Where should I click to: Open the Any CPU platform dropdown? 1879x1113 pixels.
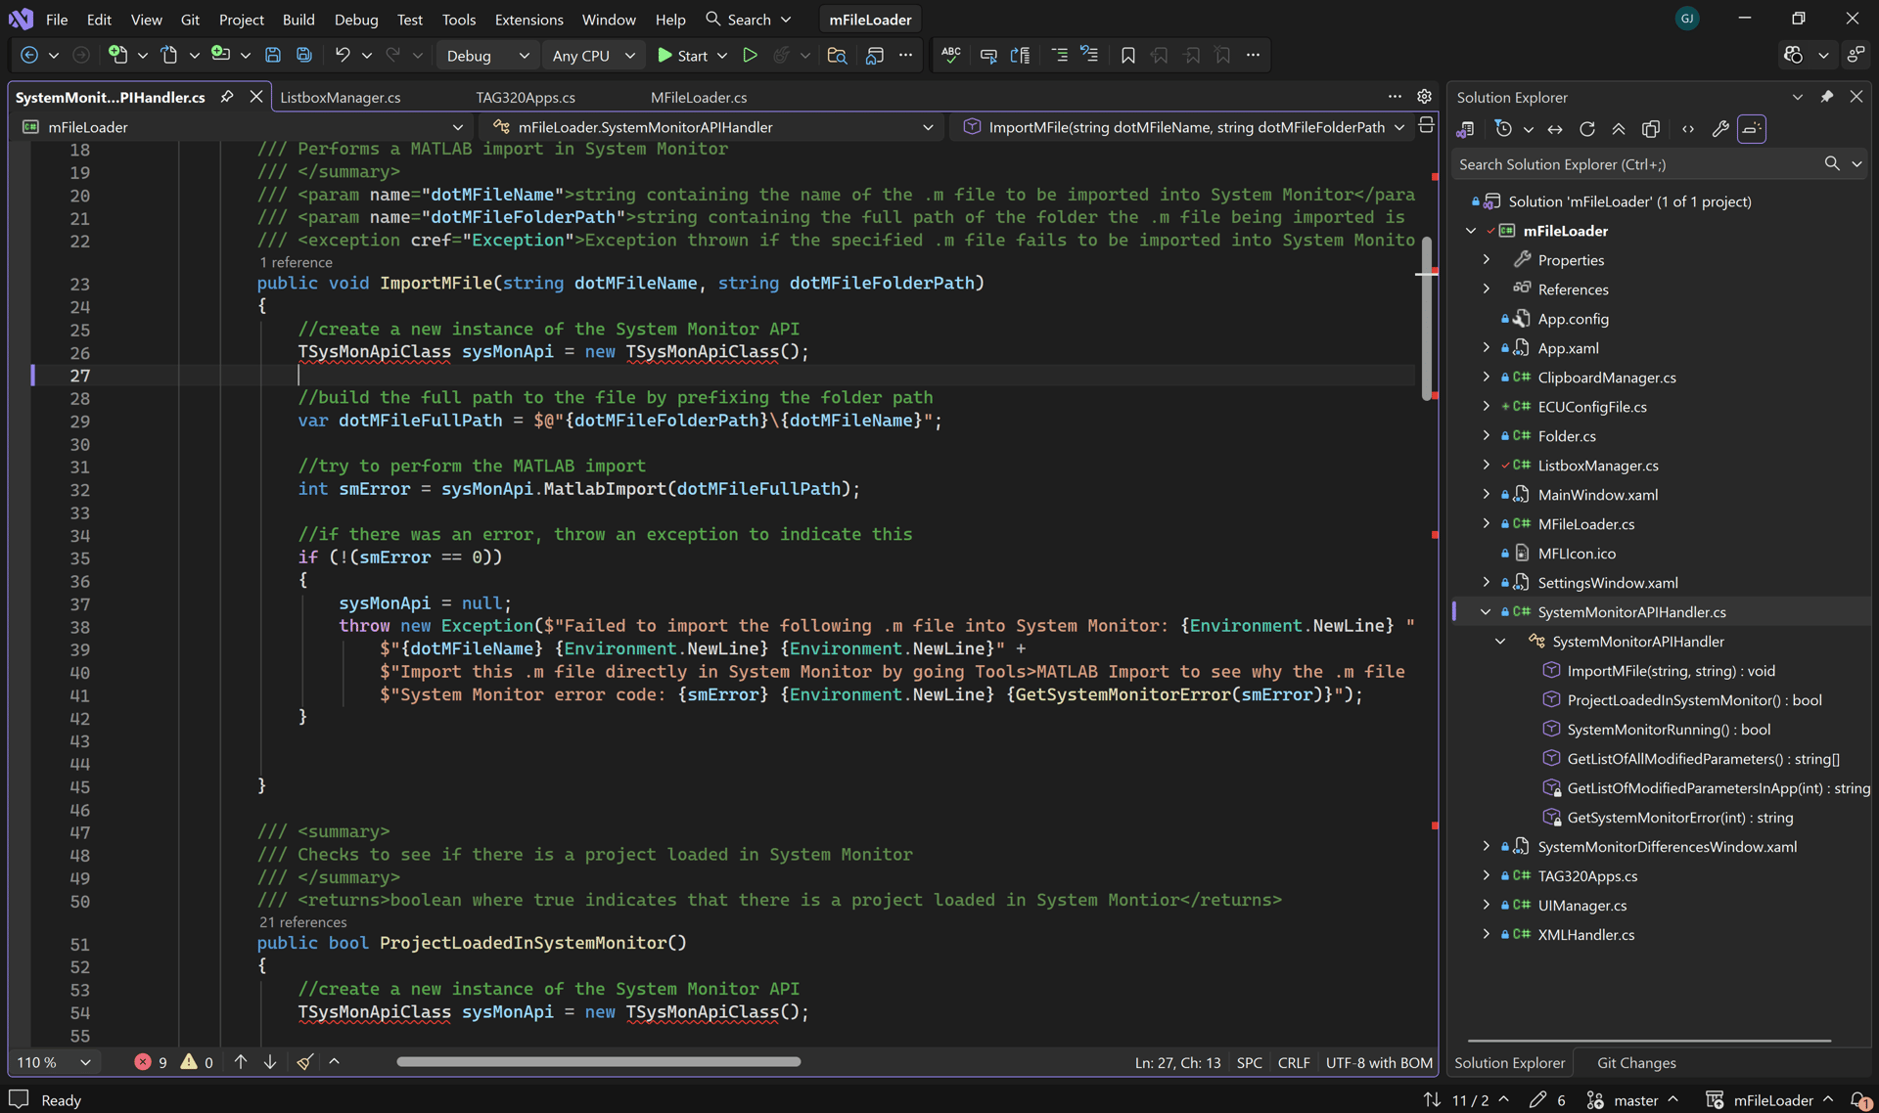point(593,56)
